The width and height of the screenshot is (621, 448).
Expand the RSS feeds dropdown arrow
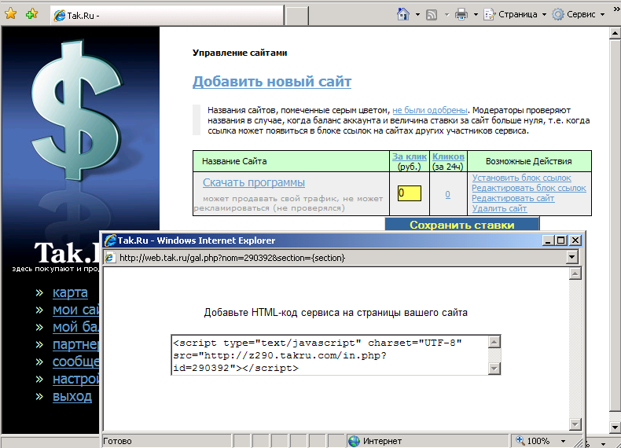pyautogui.click(x=446, y=15)
